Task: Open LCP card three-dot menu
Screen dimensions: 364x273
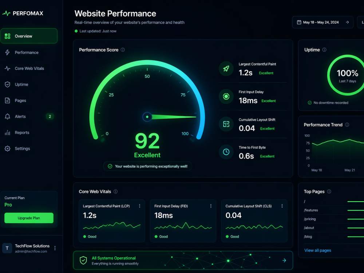Action: click(139, 206)
